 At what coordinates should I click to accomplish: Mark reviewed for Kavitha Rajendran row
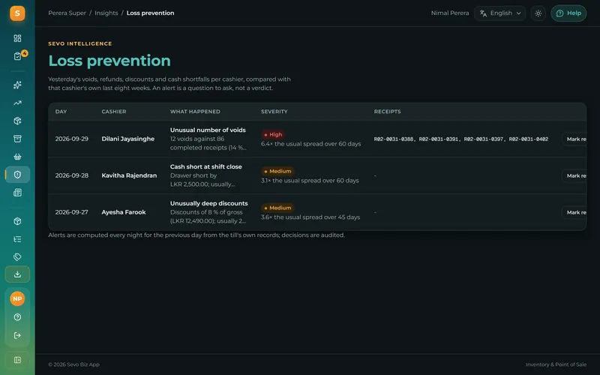574,175
